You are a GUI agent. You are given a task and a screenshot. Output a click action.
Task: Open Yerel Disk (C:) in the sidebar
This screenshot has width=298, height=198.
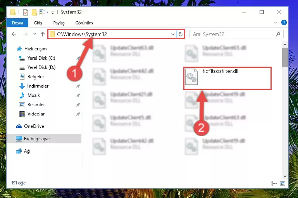click(x=41, y=58)
